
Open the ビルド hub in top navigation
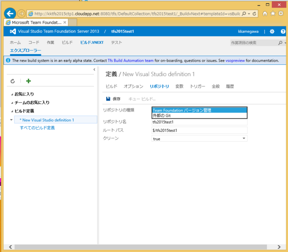pyautogui.click(x=67, y=43)
